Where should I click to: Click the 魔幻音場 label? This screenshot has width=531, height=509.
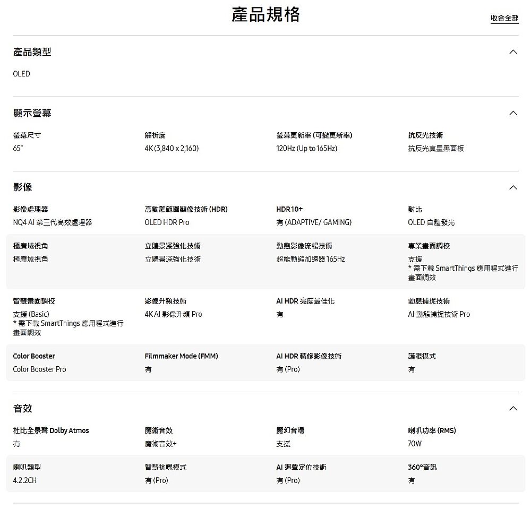pos(290,430)
